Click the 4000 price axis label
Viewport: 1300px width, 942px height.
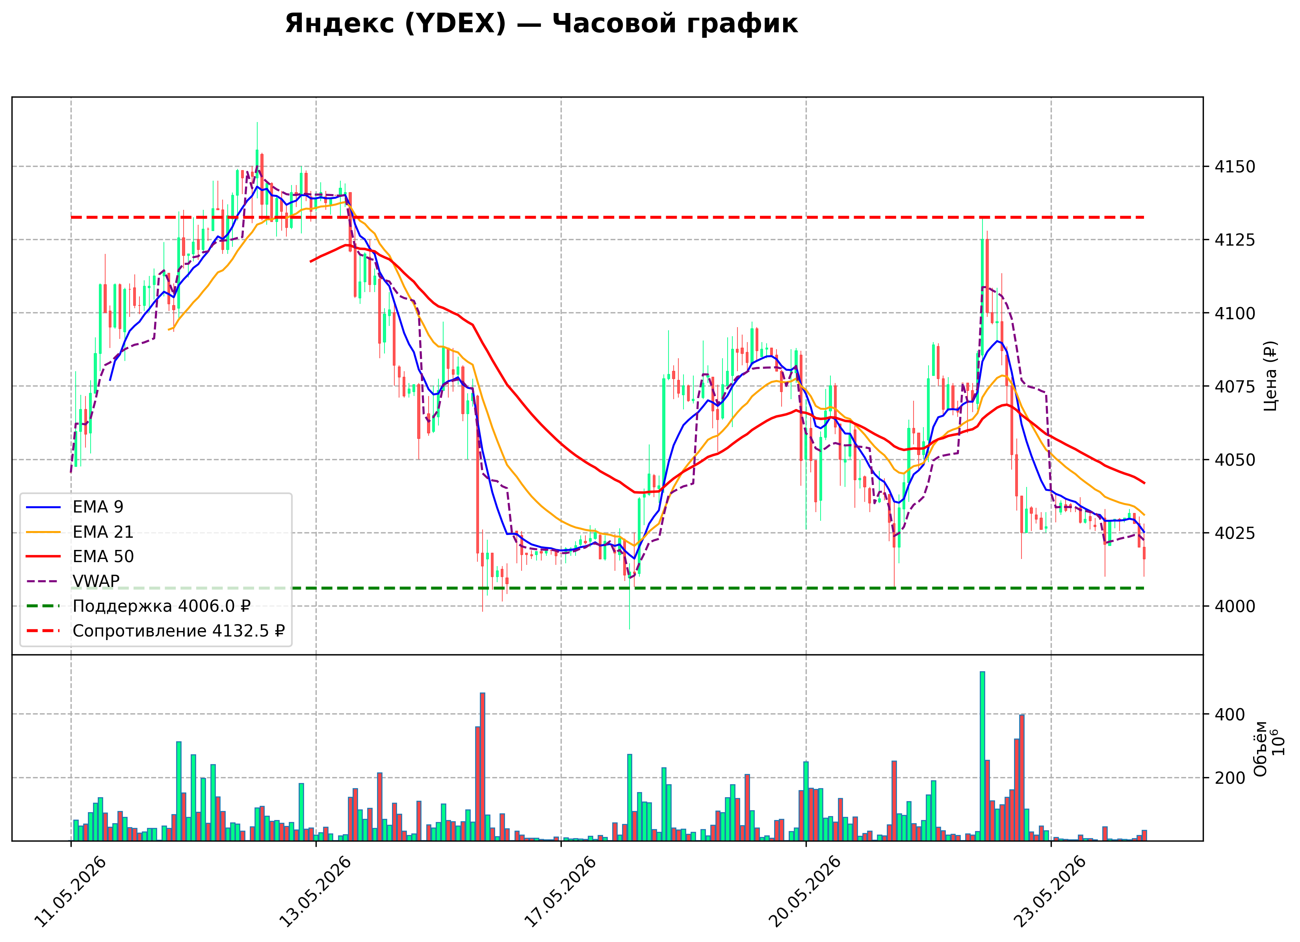click(1235, 607)
